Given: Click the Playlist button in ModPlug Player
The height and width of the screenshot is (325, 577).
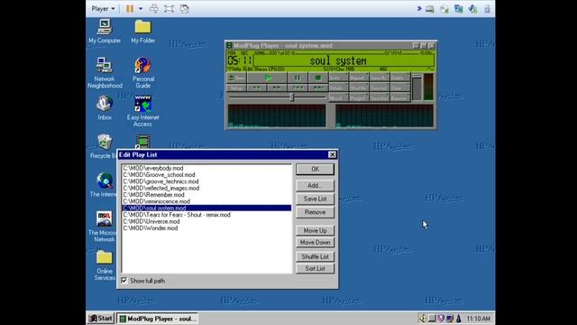Looking at the screenshot, I should [358, 98].
